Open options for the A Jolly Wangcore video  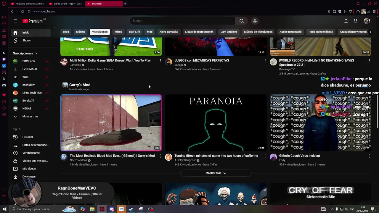click(x=265, y=156)
